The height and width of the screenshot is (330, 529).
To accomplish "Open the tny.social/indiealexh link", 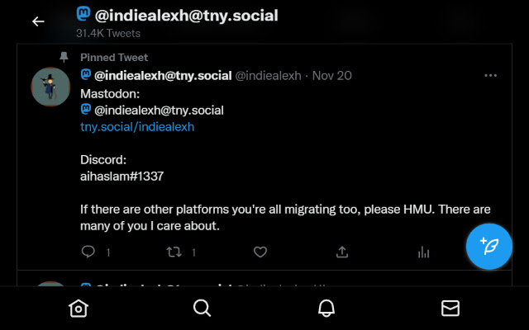I will click(137, 127).
